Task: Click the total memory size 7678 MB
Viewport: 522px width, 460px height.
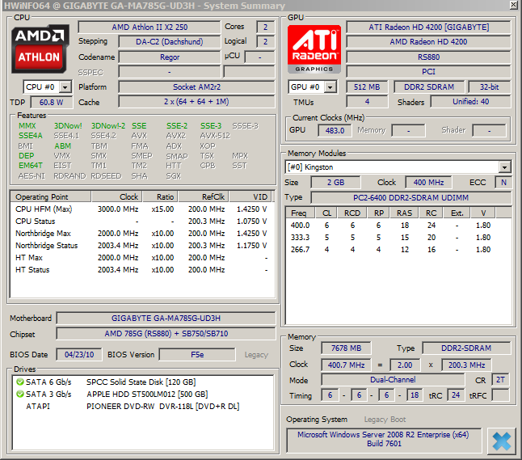Action: point(346,348)
